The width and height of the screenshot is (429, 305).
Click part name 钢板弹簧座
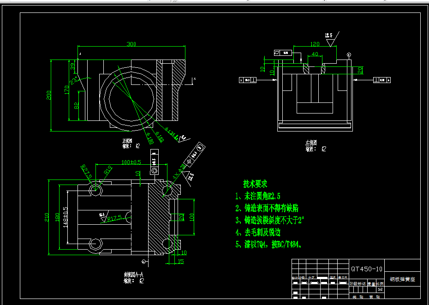(402, 279)
